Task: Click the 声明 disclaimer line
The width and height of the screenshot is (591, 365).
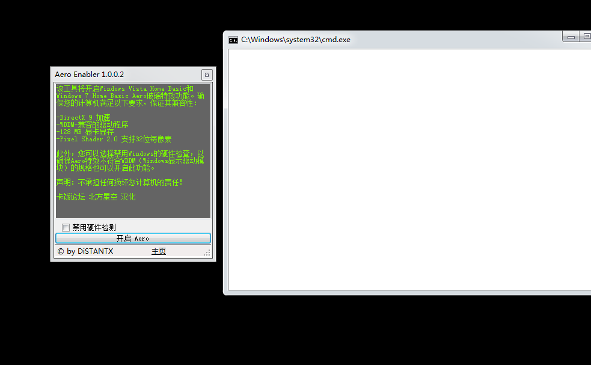Action: pyautogui.click(x=120, y=182)
